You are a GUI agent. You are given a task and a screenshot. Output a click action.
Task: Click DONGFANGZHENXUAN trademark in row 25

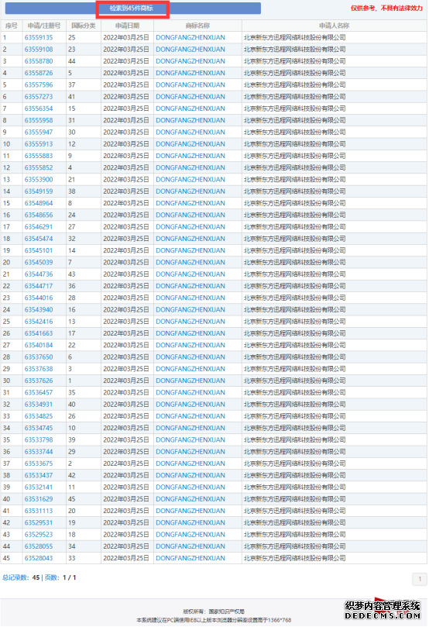(x=190, y=322)
